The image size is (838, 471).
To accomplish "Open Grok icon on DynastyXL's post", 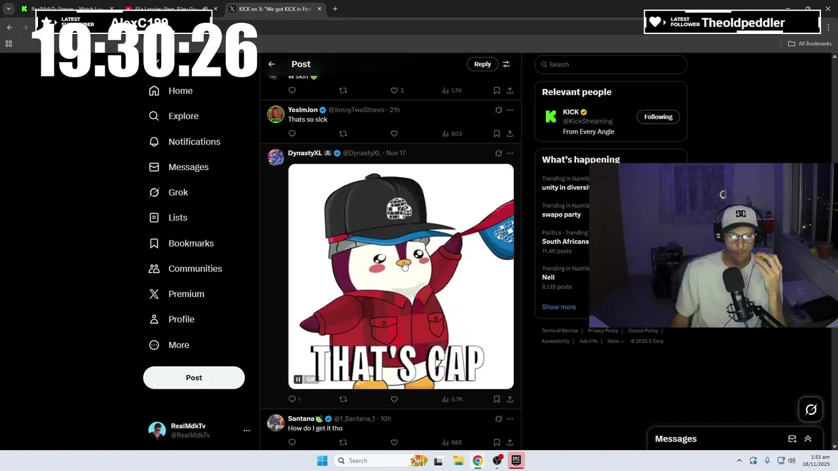I will click(x=498, y=153).
